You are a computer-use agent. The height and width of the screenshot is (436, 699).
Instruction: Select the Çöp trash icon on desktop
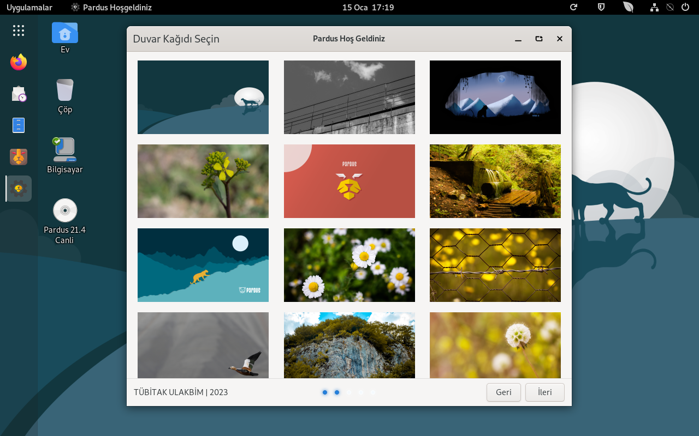click(x=65, y=96)
